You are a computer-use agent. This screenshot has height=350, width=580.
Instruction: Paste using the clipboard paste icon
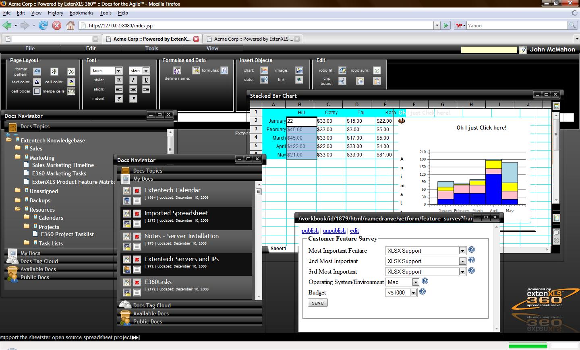point(377,81)
